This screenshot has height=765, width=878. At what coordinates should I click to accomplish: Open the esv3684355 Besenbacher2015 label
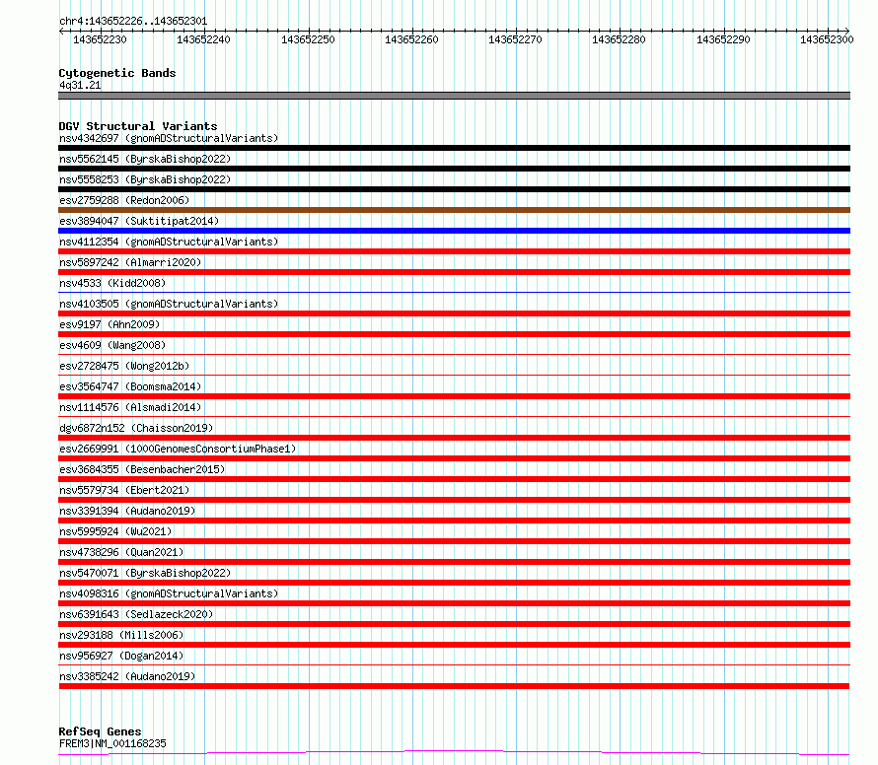click(142, 469)
